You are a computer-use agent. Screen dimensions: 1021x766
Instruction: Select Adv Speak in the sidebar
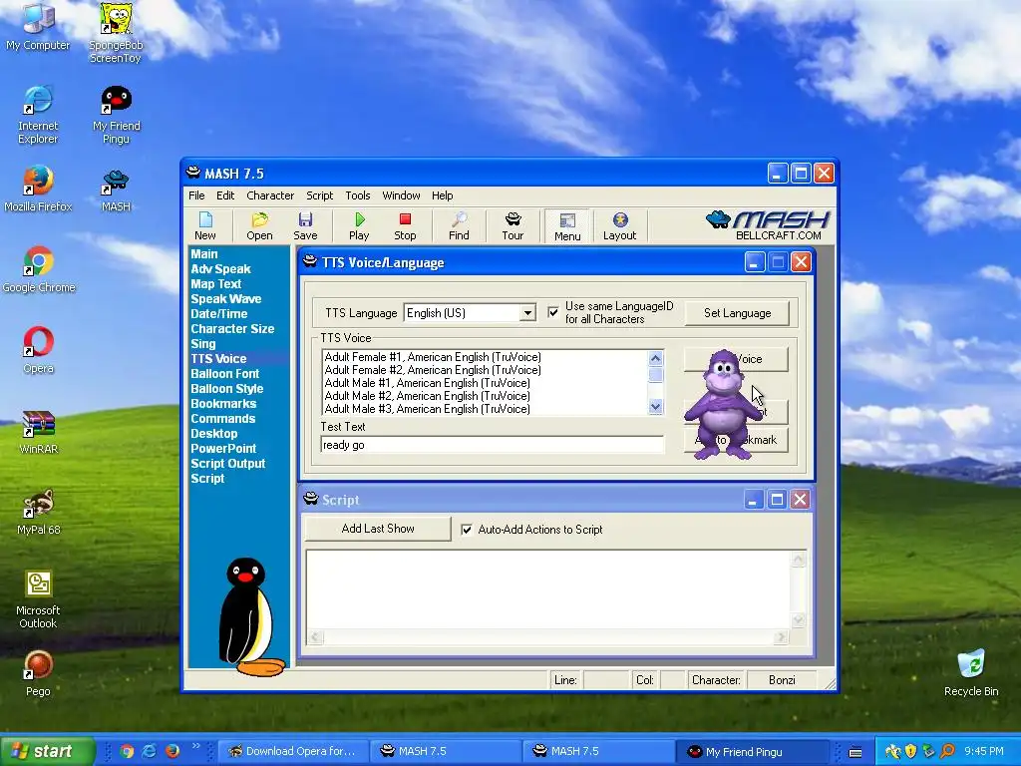[220, 269]
